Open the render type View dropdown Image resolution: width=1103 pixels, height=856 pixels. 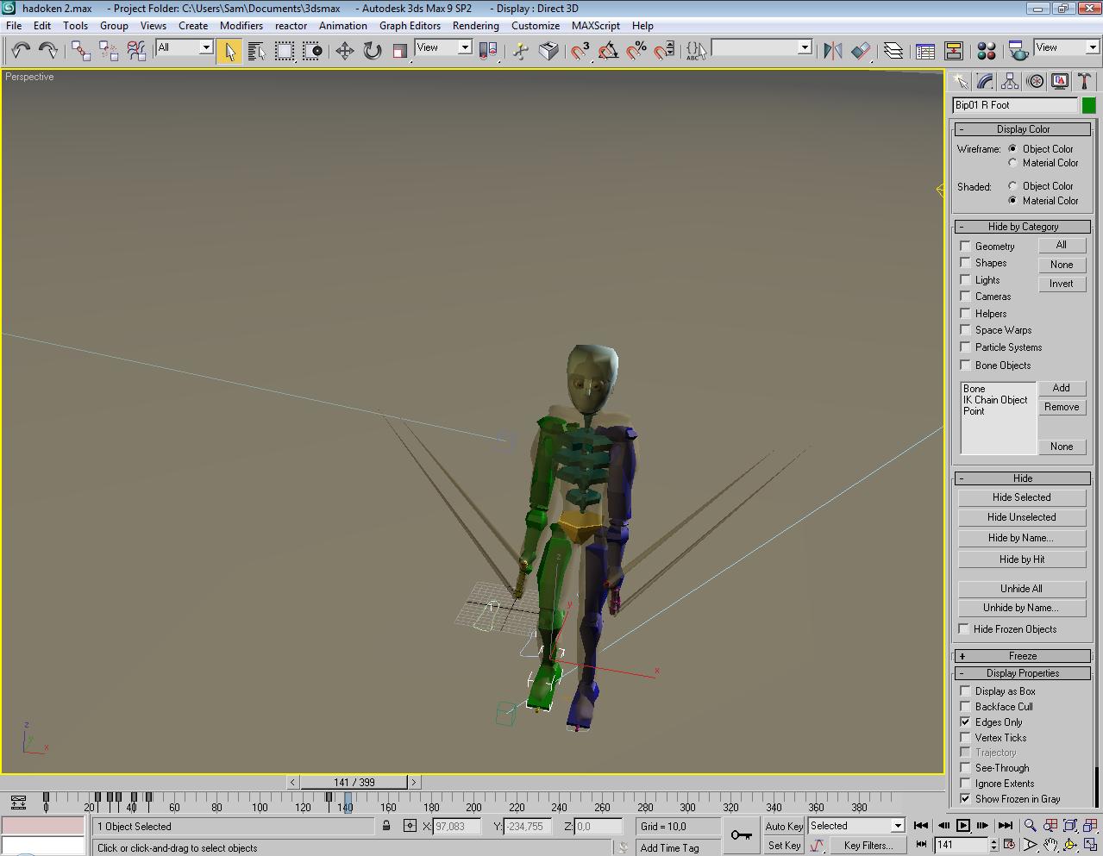[1093, 47]
